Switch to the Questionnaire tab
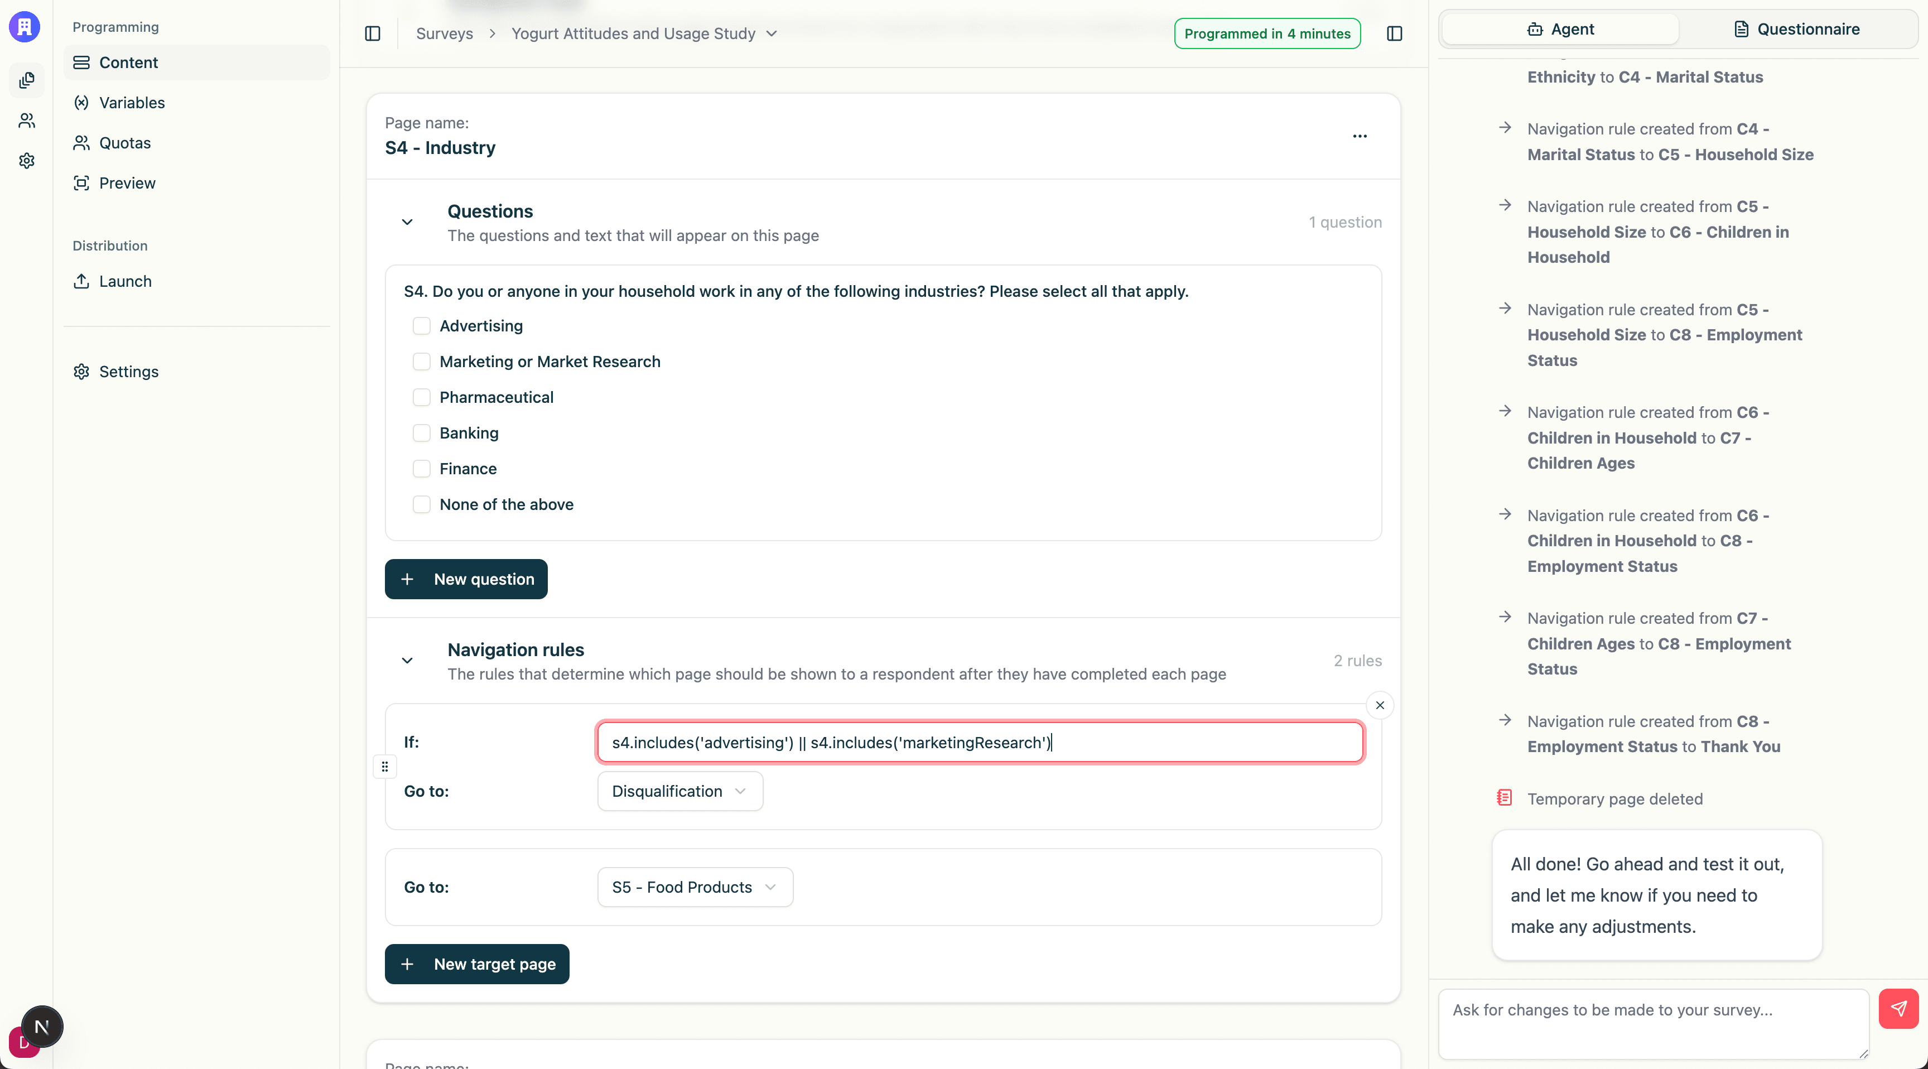 1796,29
